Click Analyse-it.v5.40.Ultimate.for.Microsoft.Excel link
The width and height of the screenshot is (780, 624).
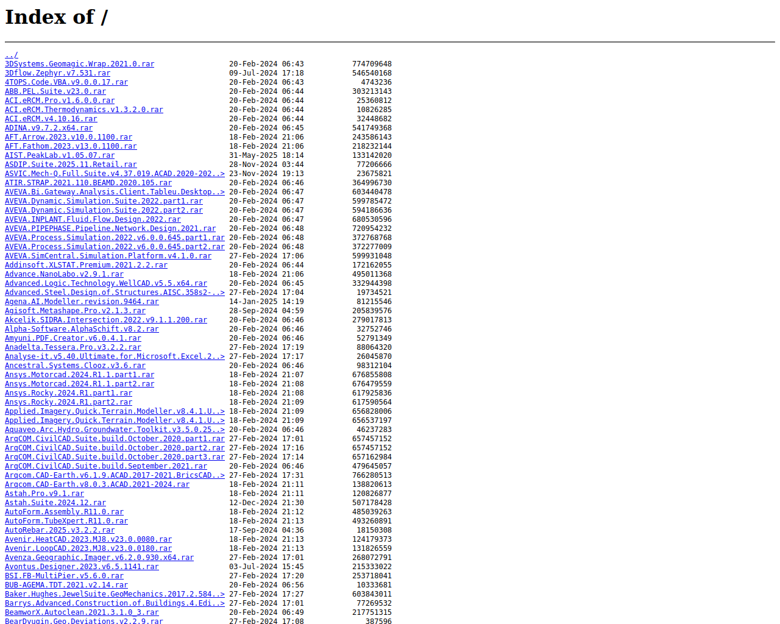[x=115, y=356]
